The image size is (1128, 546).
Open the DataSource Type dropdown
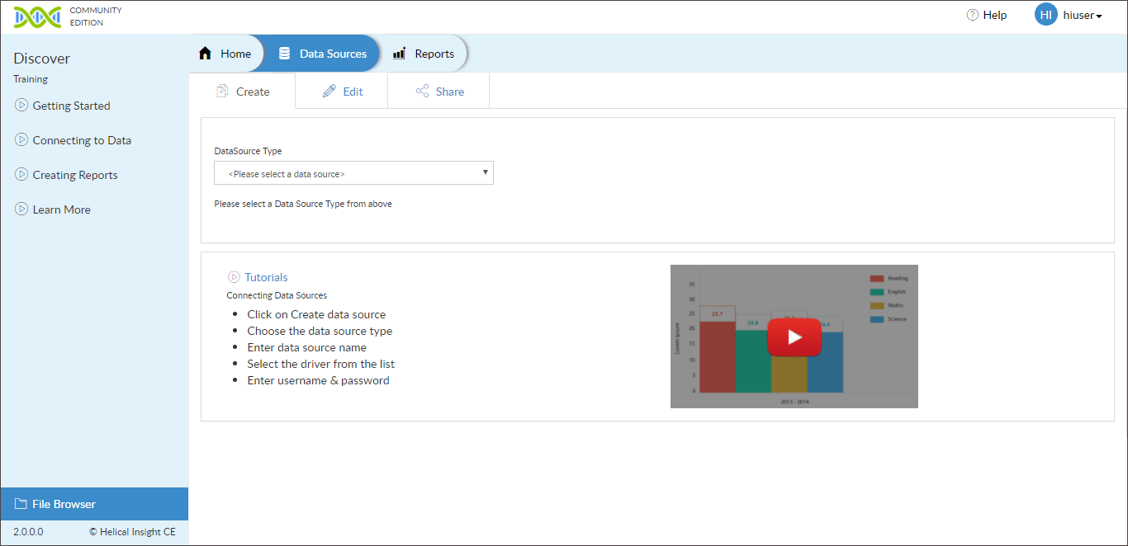[x=353, y=172]
